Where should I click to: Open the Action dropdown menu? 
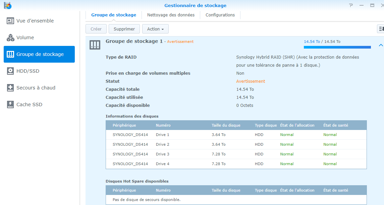[x=155, y=29]
